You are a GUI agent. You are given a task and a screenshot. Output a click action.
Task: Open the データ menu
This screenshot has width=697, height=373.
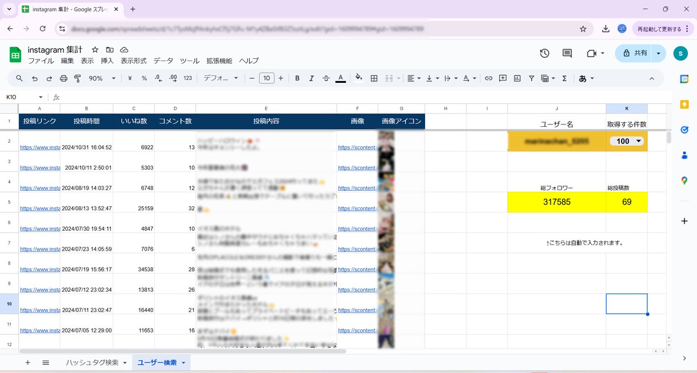pos(163,61)
